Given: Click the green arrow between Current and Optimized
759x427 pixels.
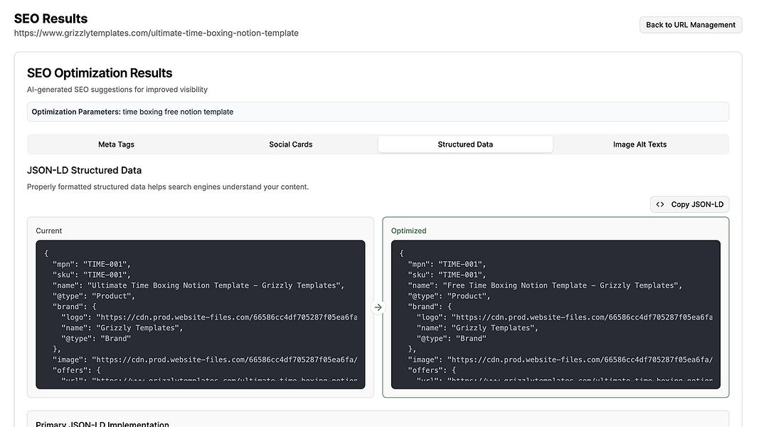Looking at the screenshot, I should click(x=378, y=307).
